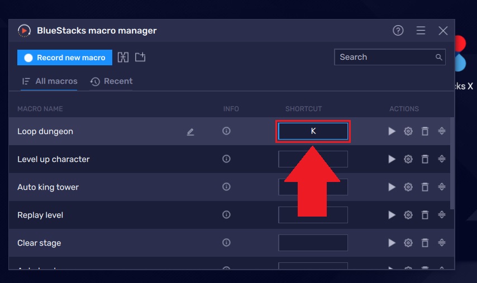Image resolution: width=477 pixels, height=283 pixels.
Task: Rename Loop dungeon with pencil icon
Action: pos(190,132)
